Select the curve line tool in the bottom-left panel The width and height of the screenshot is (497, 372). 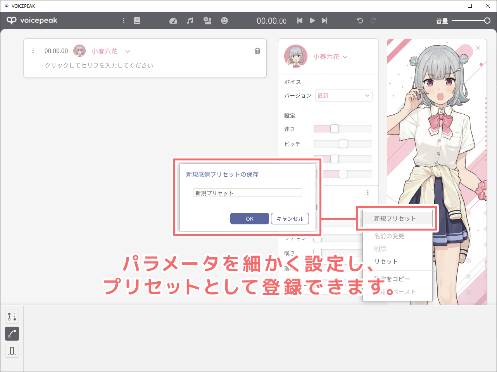point(12,334)
